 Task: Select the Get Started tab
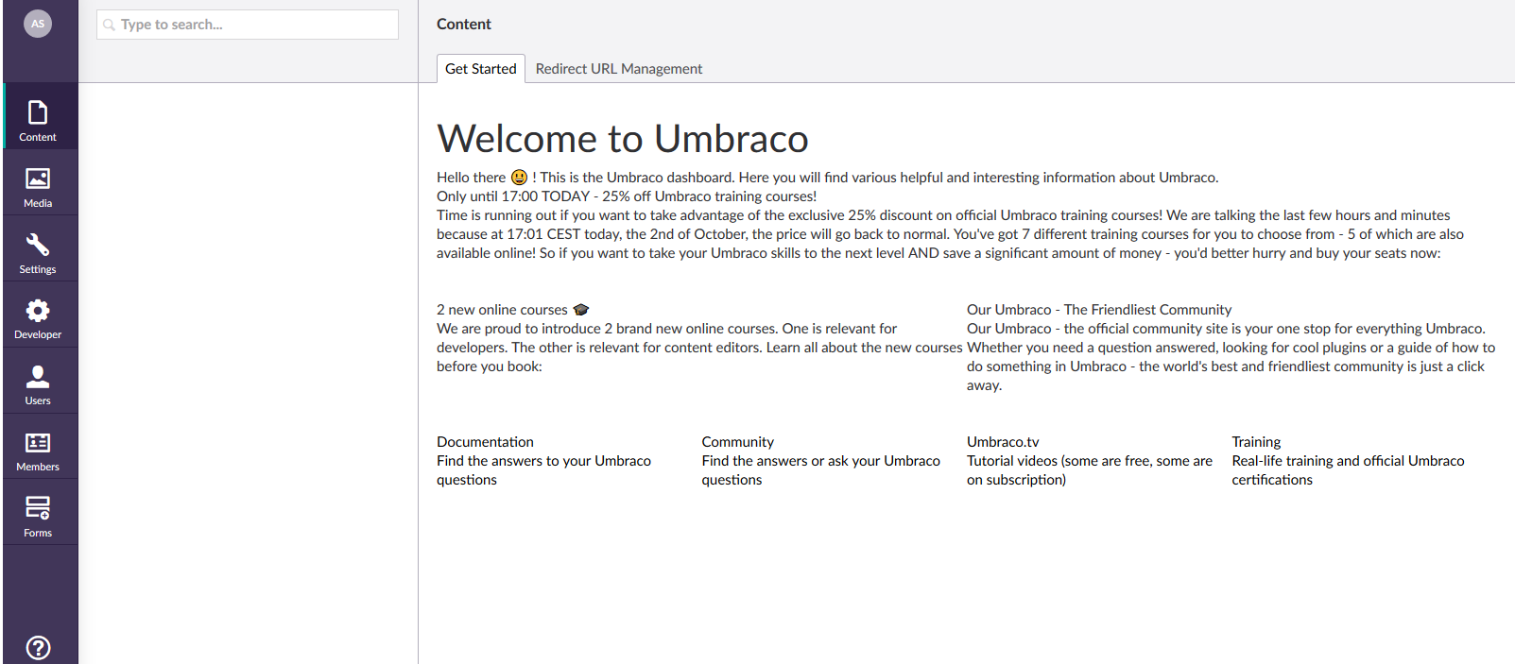click(x=480, y=68)
